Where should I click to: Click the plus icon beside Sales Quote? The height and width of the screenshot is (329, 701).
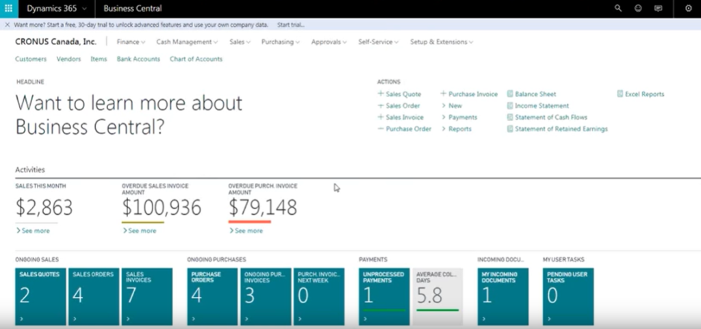click(x=381, y=94)
